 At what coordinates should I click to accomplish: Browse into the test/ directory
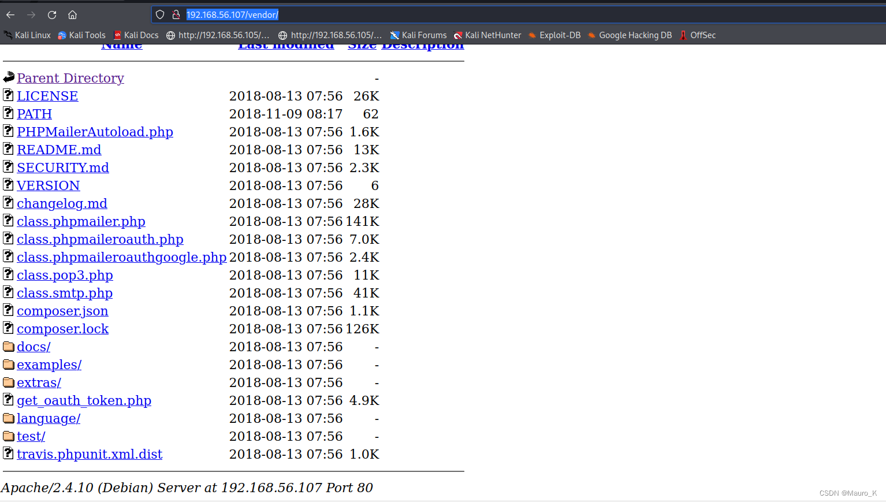click(x=31, y=436)
